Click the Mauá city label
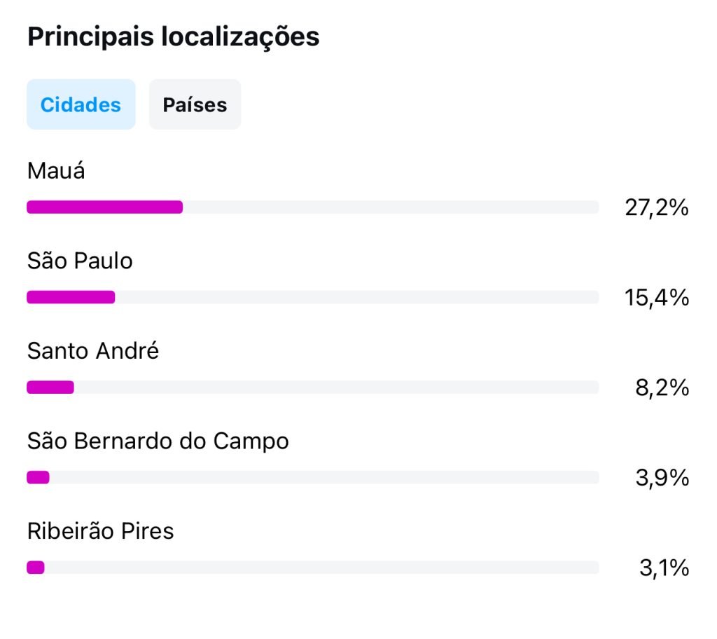The width and height of the screenshot is (717, 639). click(x=56, y=171)
